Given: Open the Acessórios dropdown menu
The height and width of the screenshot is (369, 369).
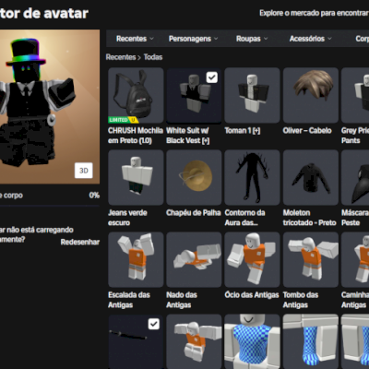Looking at the screenshot, I should pos(310,39).
